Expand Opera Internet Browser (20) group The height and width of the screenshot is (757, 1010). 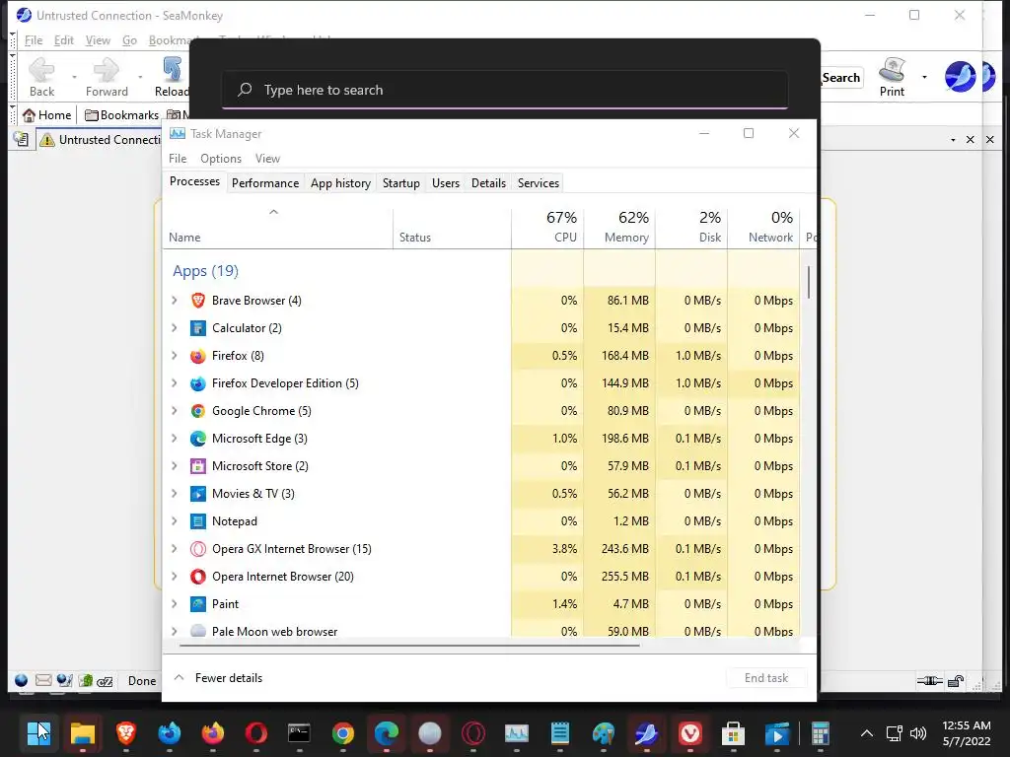[174, 577]
